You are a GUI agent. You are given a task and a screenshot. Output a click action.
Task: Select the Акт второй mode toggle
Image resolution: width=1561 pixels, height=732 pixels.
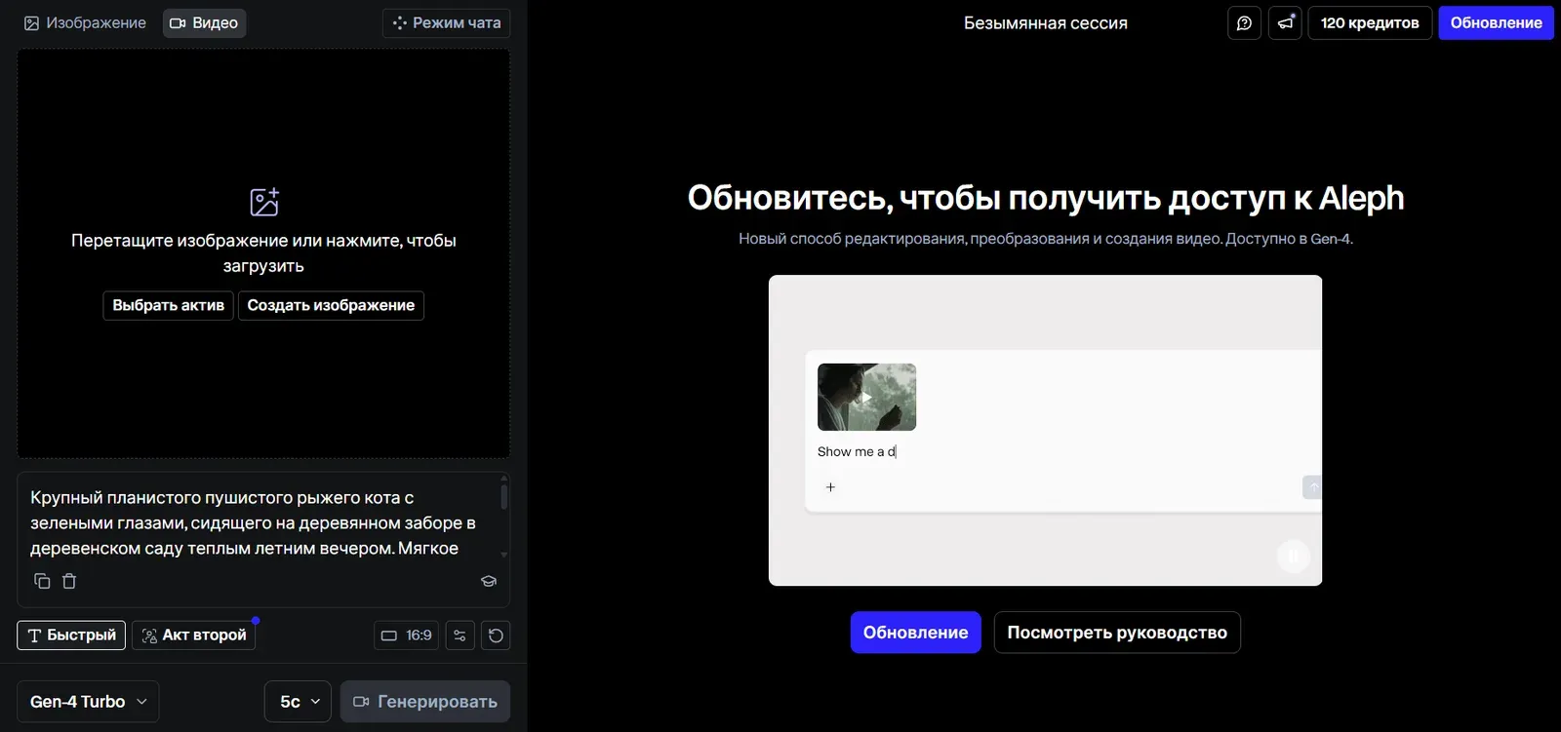coord(194,635)
